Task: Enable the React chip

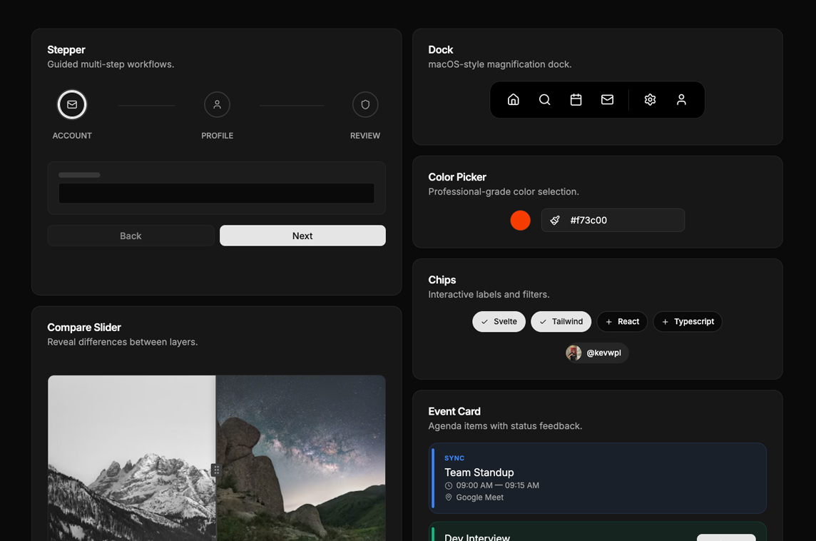Action: coord(622,322)
